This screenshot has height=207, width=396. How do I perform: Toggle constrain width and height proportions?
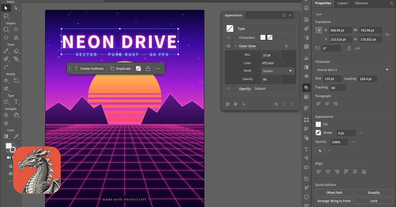(388, 34)
